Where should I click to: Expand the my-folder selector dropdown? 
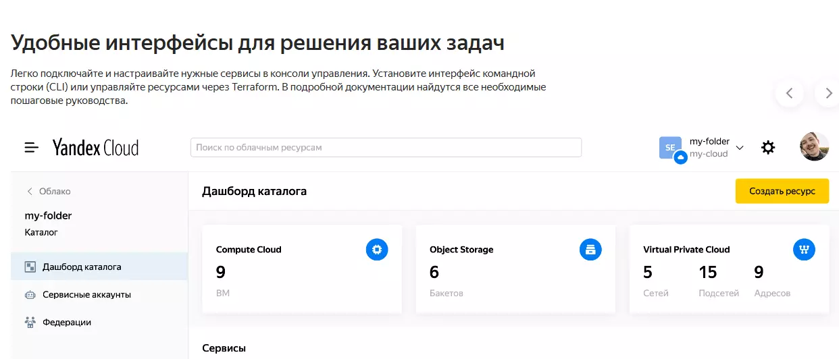[740, 148]
